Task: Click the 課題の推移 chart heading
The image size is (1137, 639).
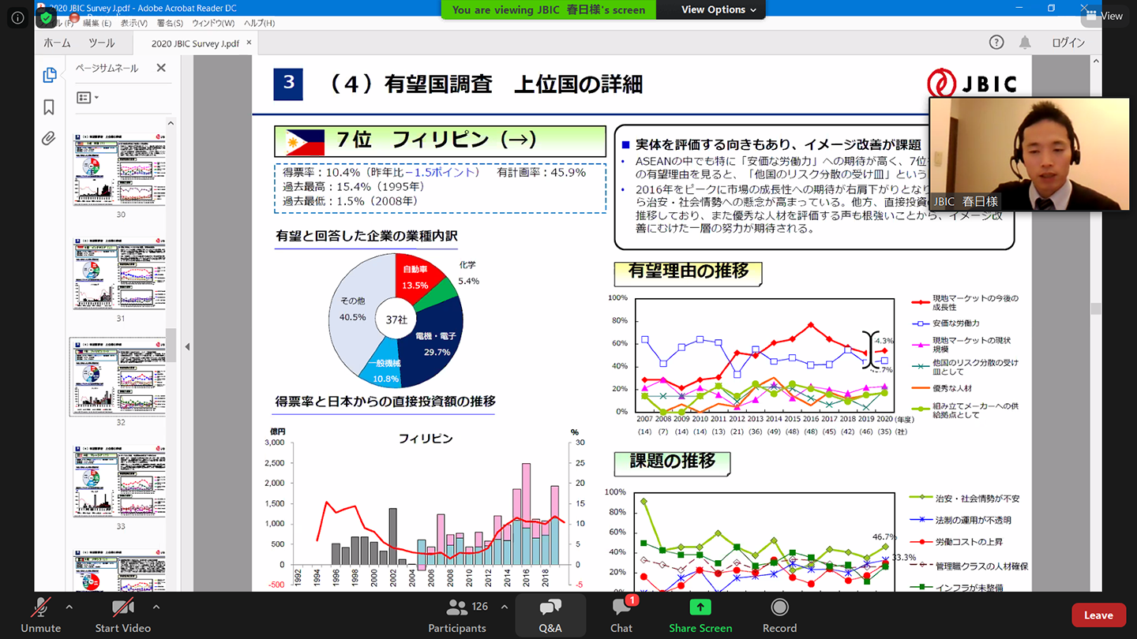Action: click(x=672, y=462)
